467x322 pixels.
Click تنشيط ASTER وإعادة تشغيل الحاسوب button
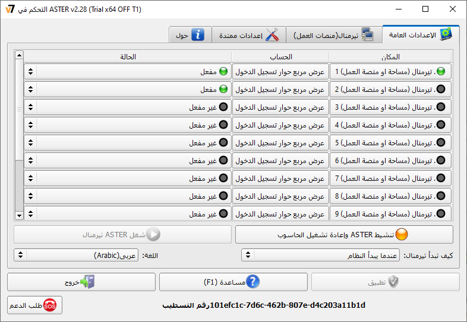tap(344, 234)
